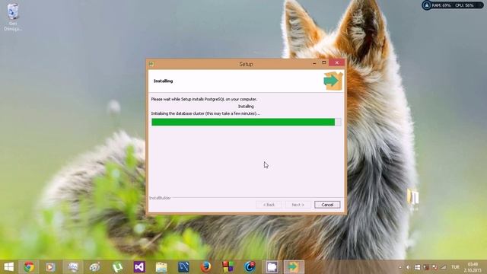Click the RAM CPU monitor widget
Screen dimensions: 487x274
tap(453, 5)
